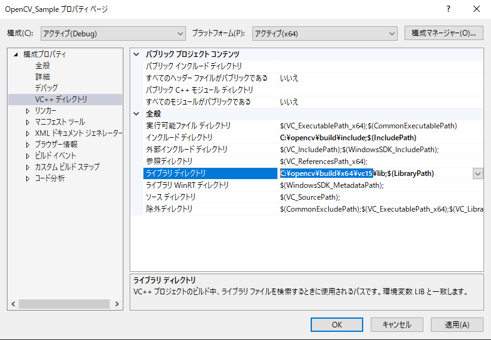The height and width of the screenshot is (340, 491).
Task: Click the キャンセル button
Action: pos(397,324)
